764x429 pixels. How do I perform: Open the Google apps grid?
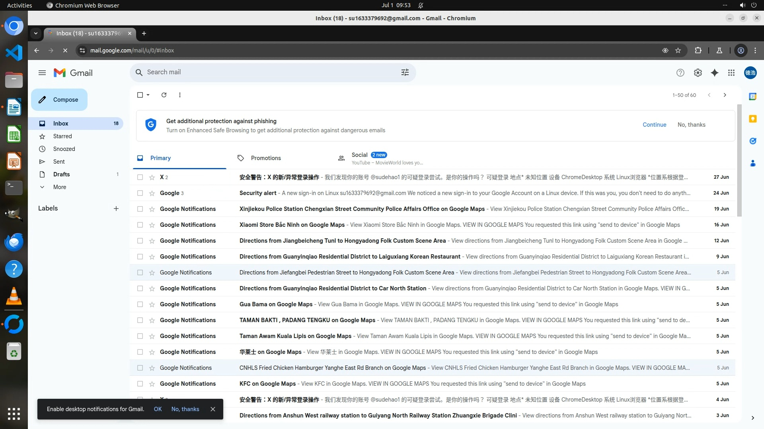pyautogui.click(x=731, y=73)
